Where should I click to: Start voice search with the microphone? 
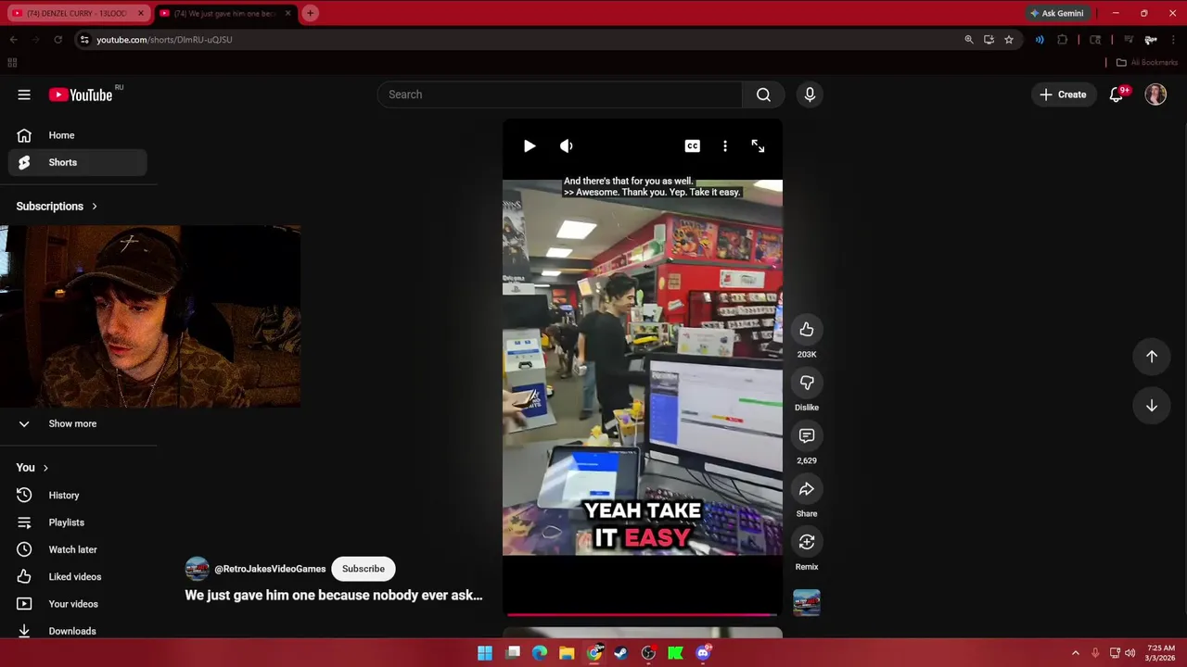[810, 94]
